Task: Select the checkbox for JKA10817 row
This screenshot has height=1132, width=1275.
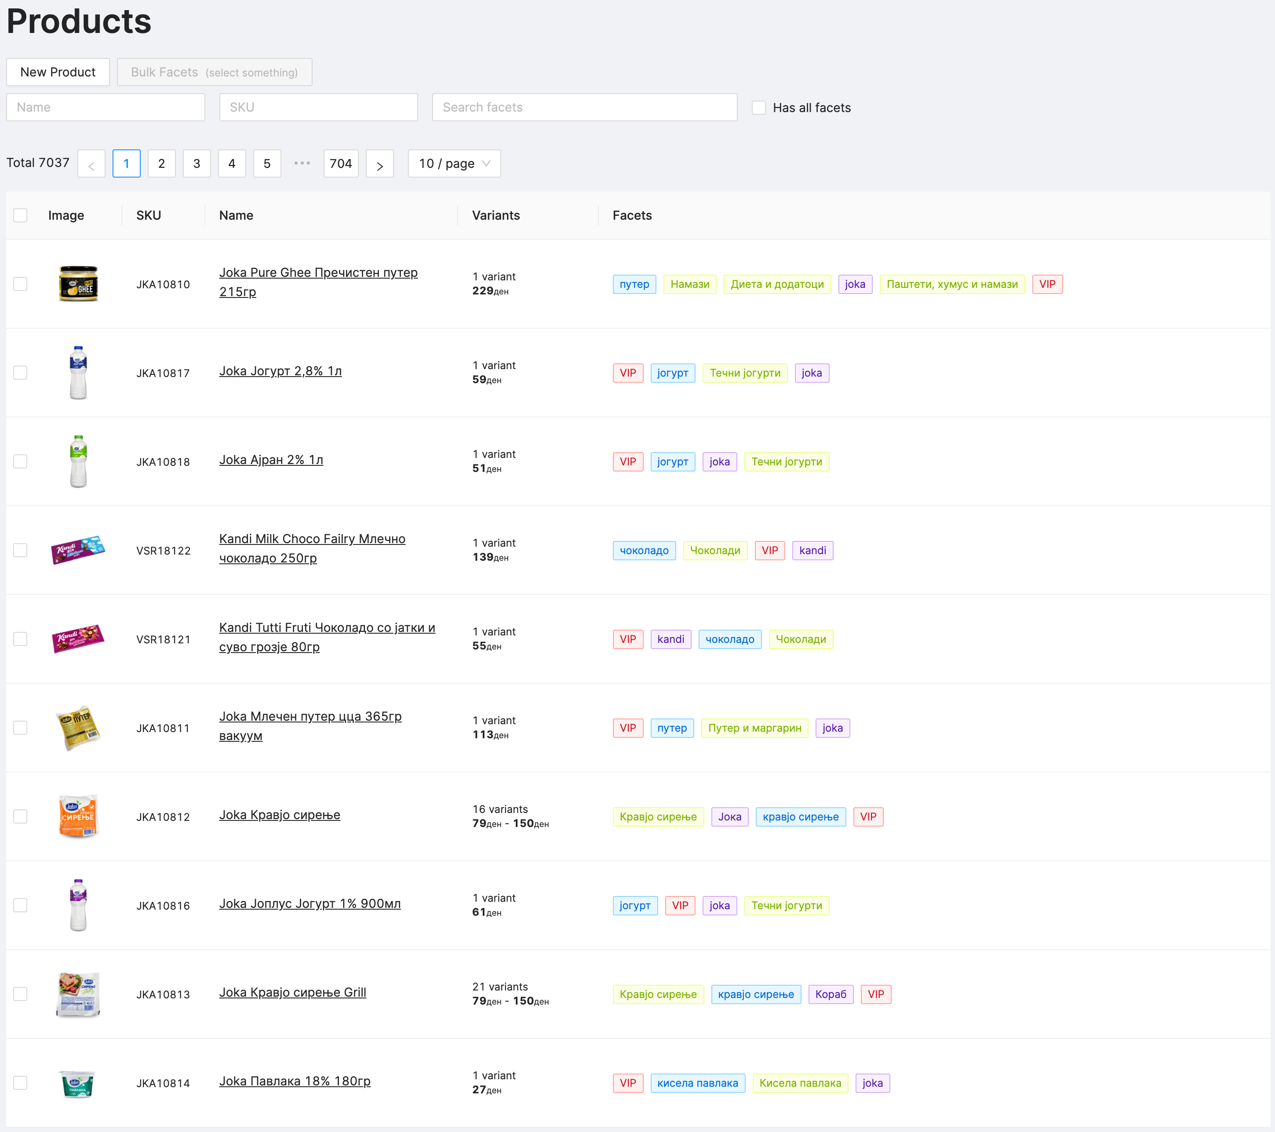Action: [20, 372]
